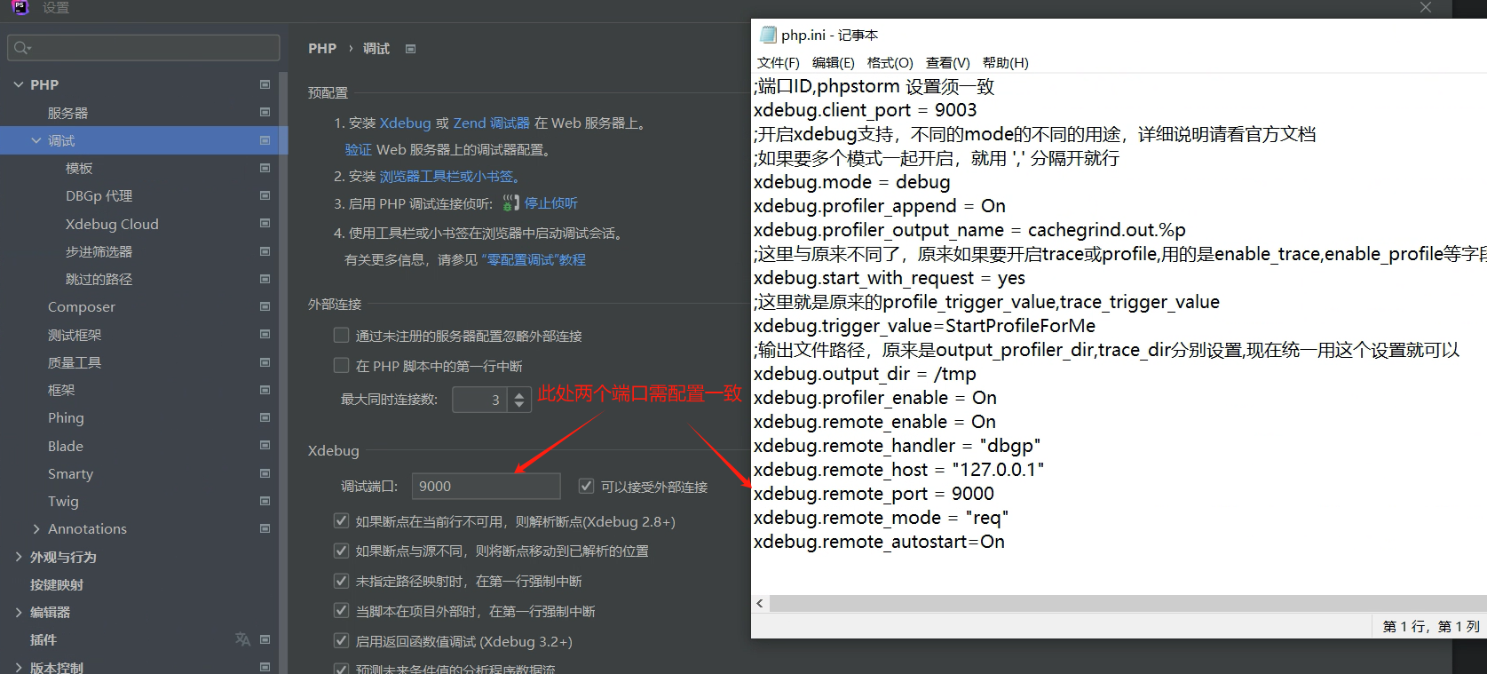This screenshot has height=674, width=1487.
Task: Collapse the PHP tree node
Action: 19,84
